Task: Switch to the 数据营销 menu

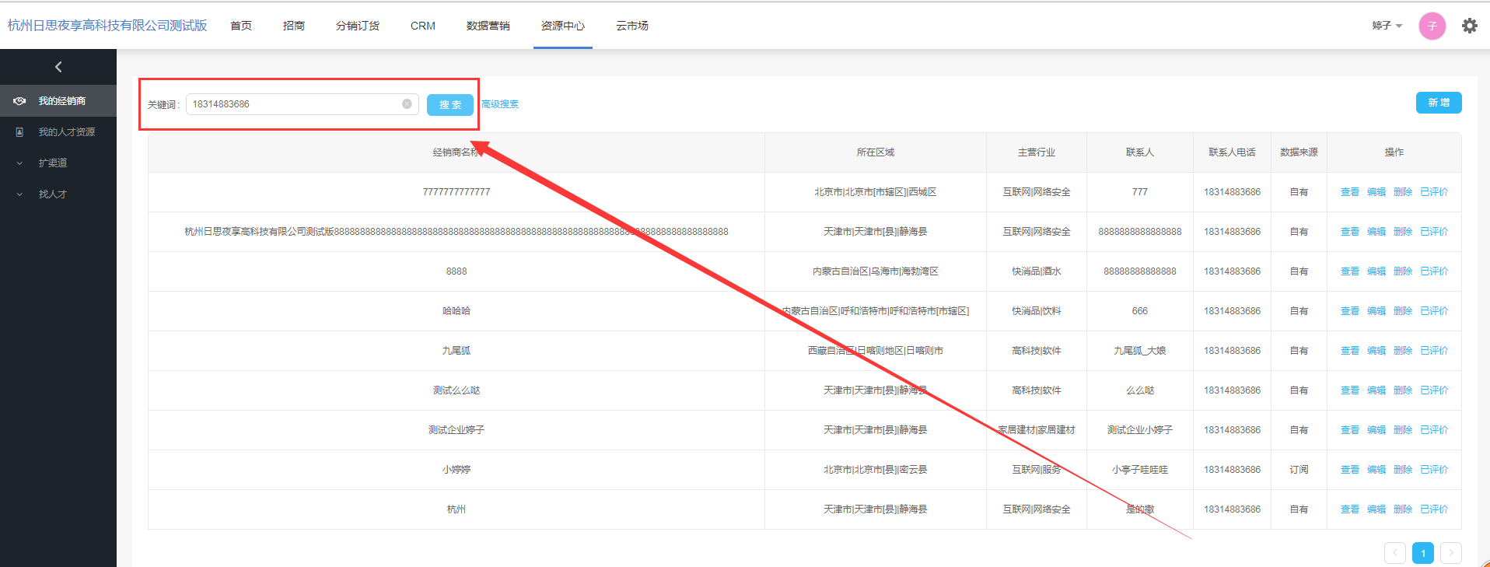Action: (x=488, y=26)
